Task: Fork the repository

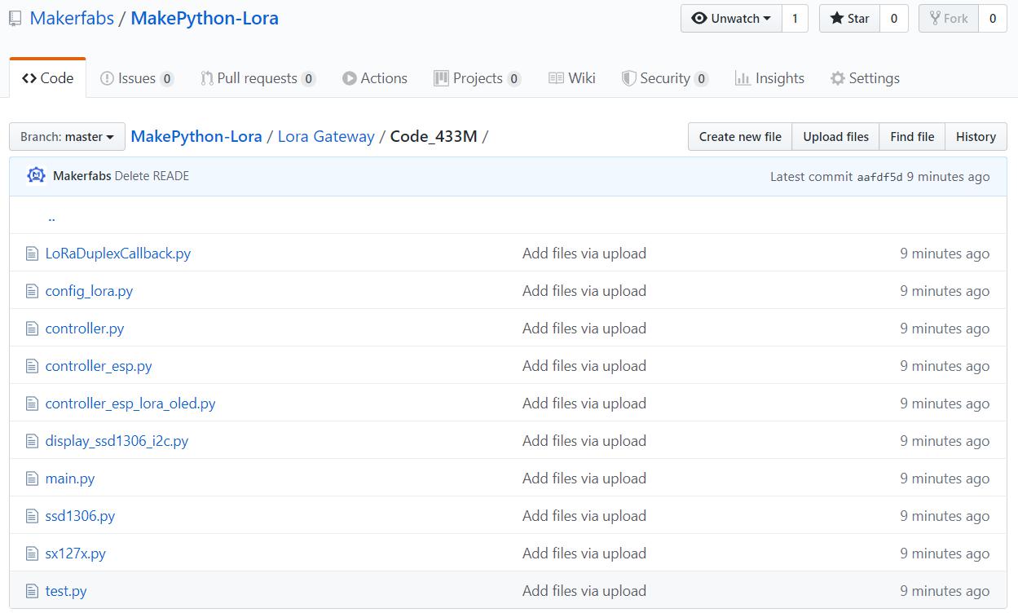Action: [x=949, y=19]
